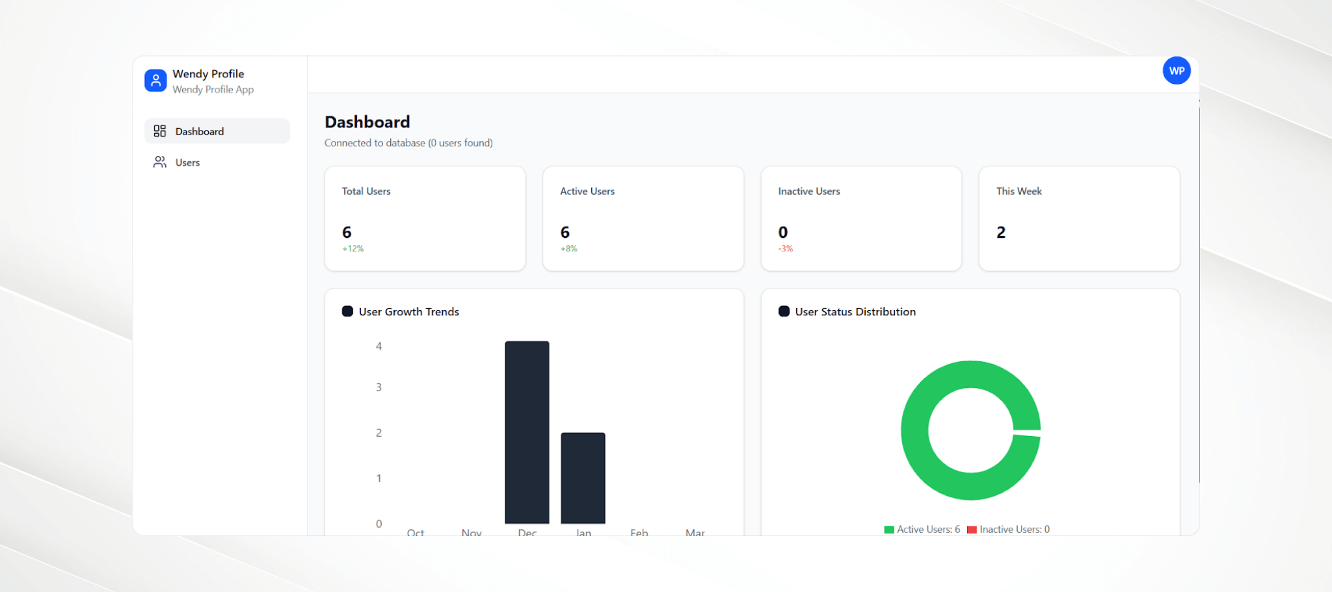Click the Active Users stat card
The width and height of the screenshot is (1332, 592).
643,218
